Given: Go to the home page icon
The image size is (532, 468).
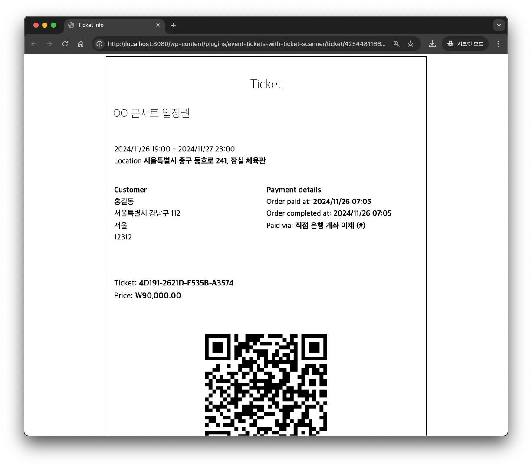Looking at the screenshot, I should (x=81, y=44).
